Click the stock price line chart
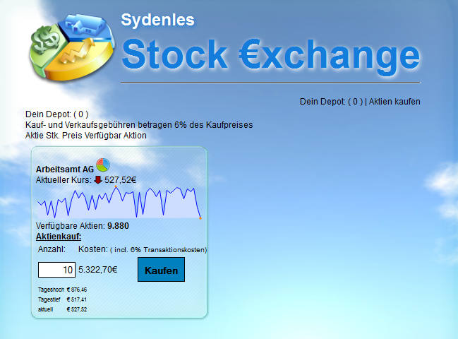The height and width of the screenshot is (339, 458). coord(119,203)
